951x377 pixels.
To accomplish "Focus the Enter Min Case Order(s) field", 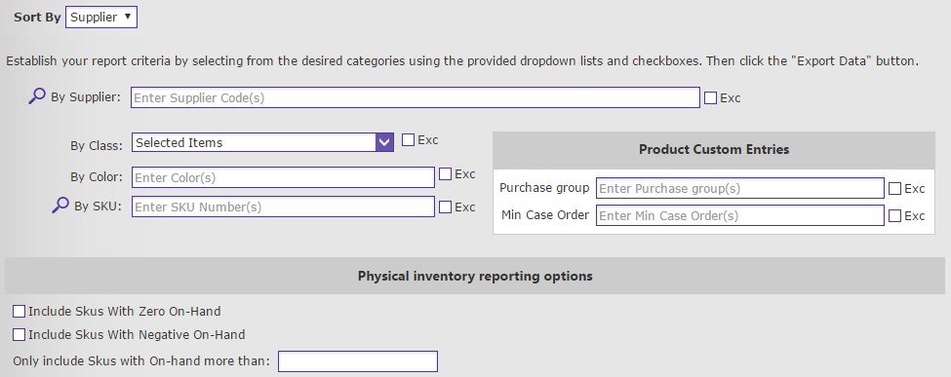I will point(740,215).
